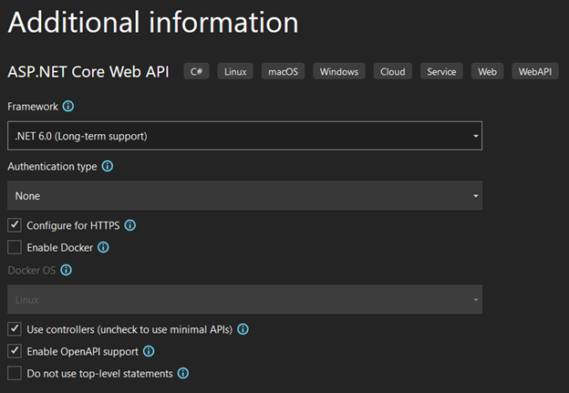Click the Authentication type info icon
Viewport: 569px width, 393px height.
click(108, 166)
